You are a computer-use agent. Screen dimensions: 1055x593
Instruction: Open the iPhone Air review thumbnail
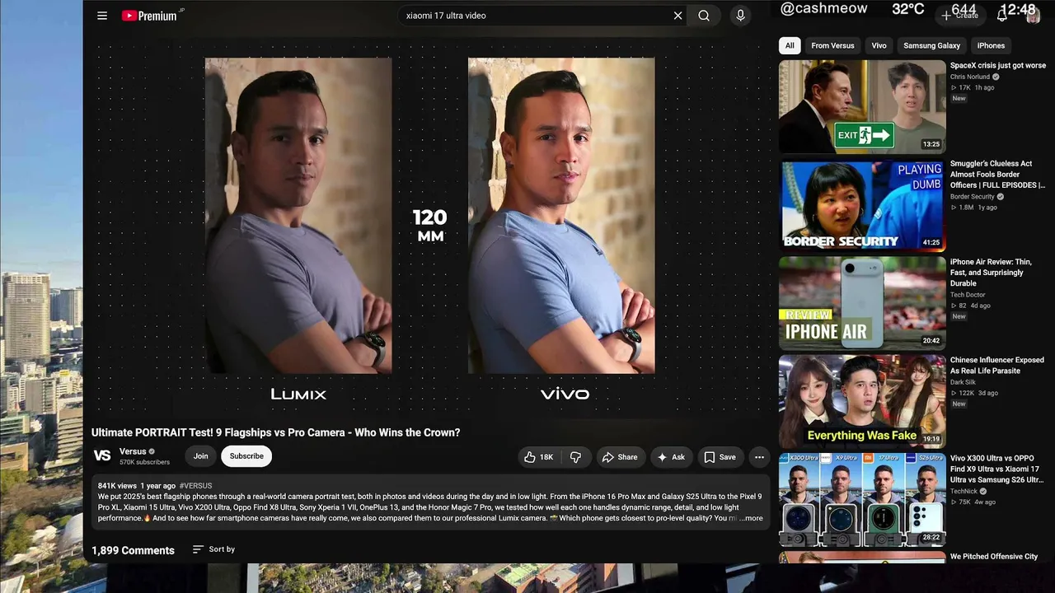coord(862,303)
